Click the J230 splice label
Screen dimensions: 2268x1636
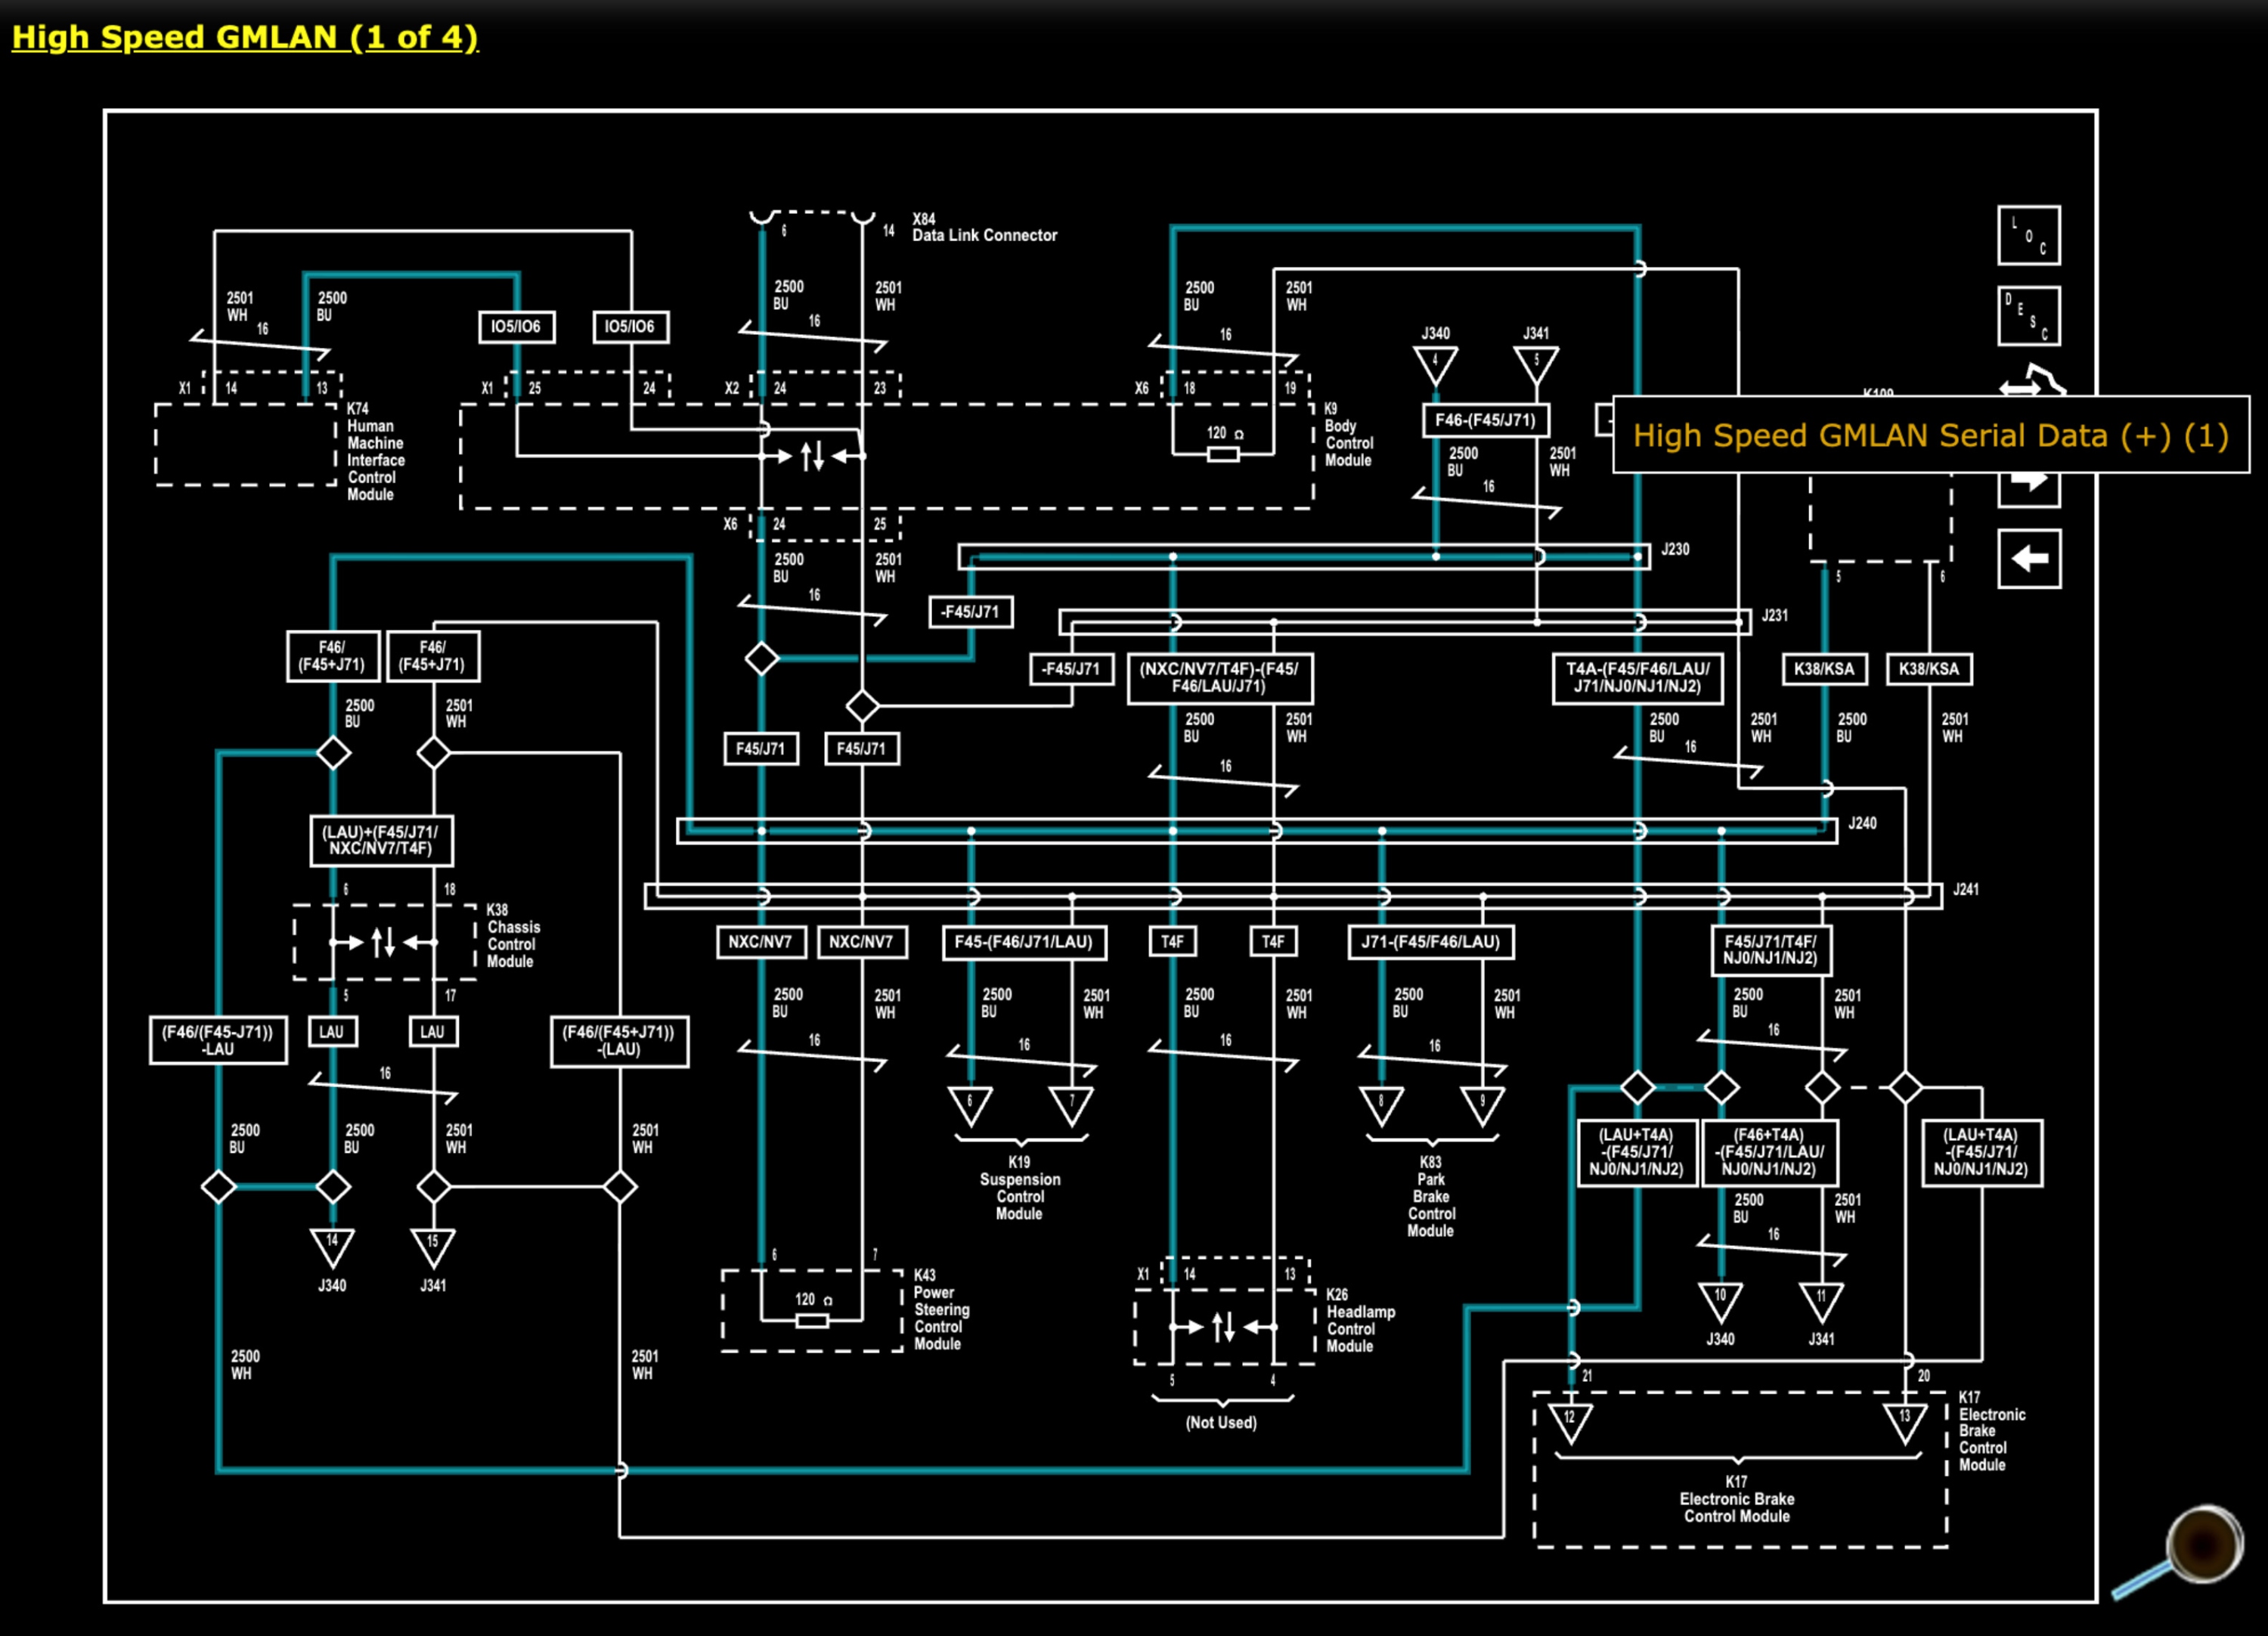point(1675,549)
